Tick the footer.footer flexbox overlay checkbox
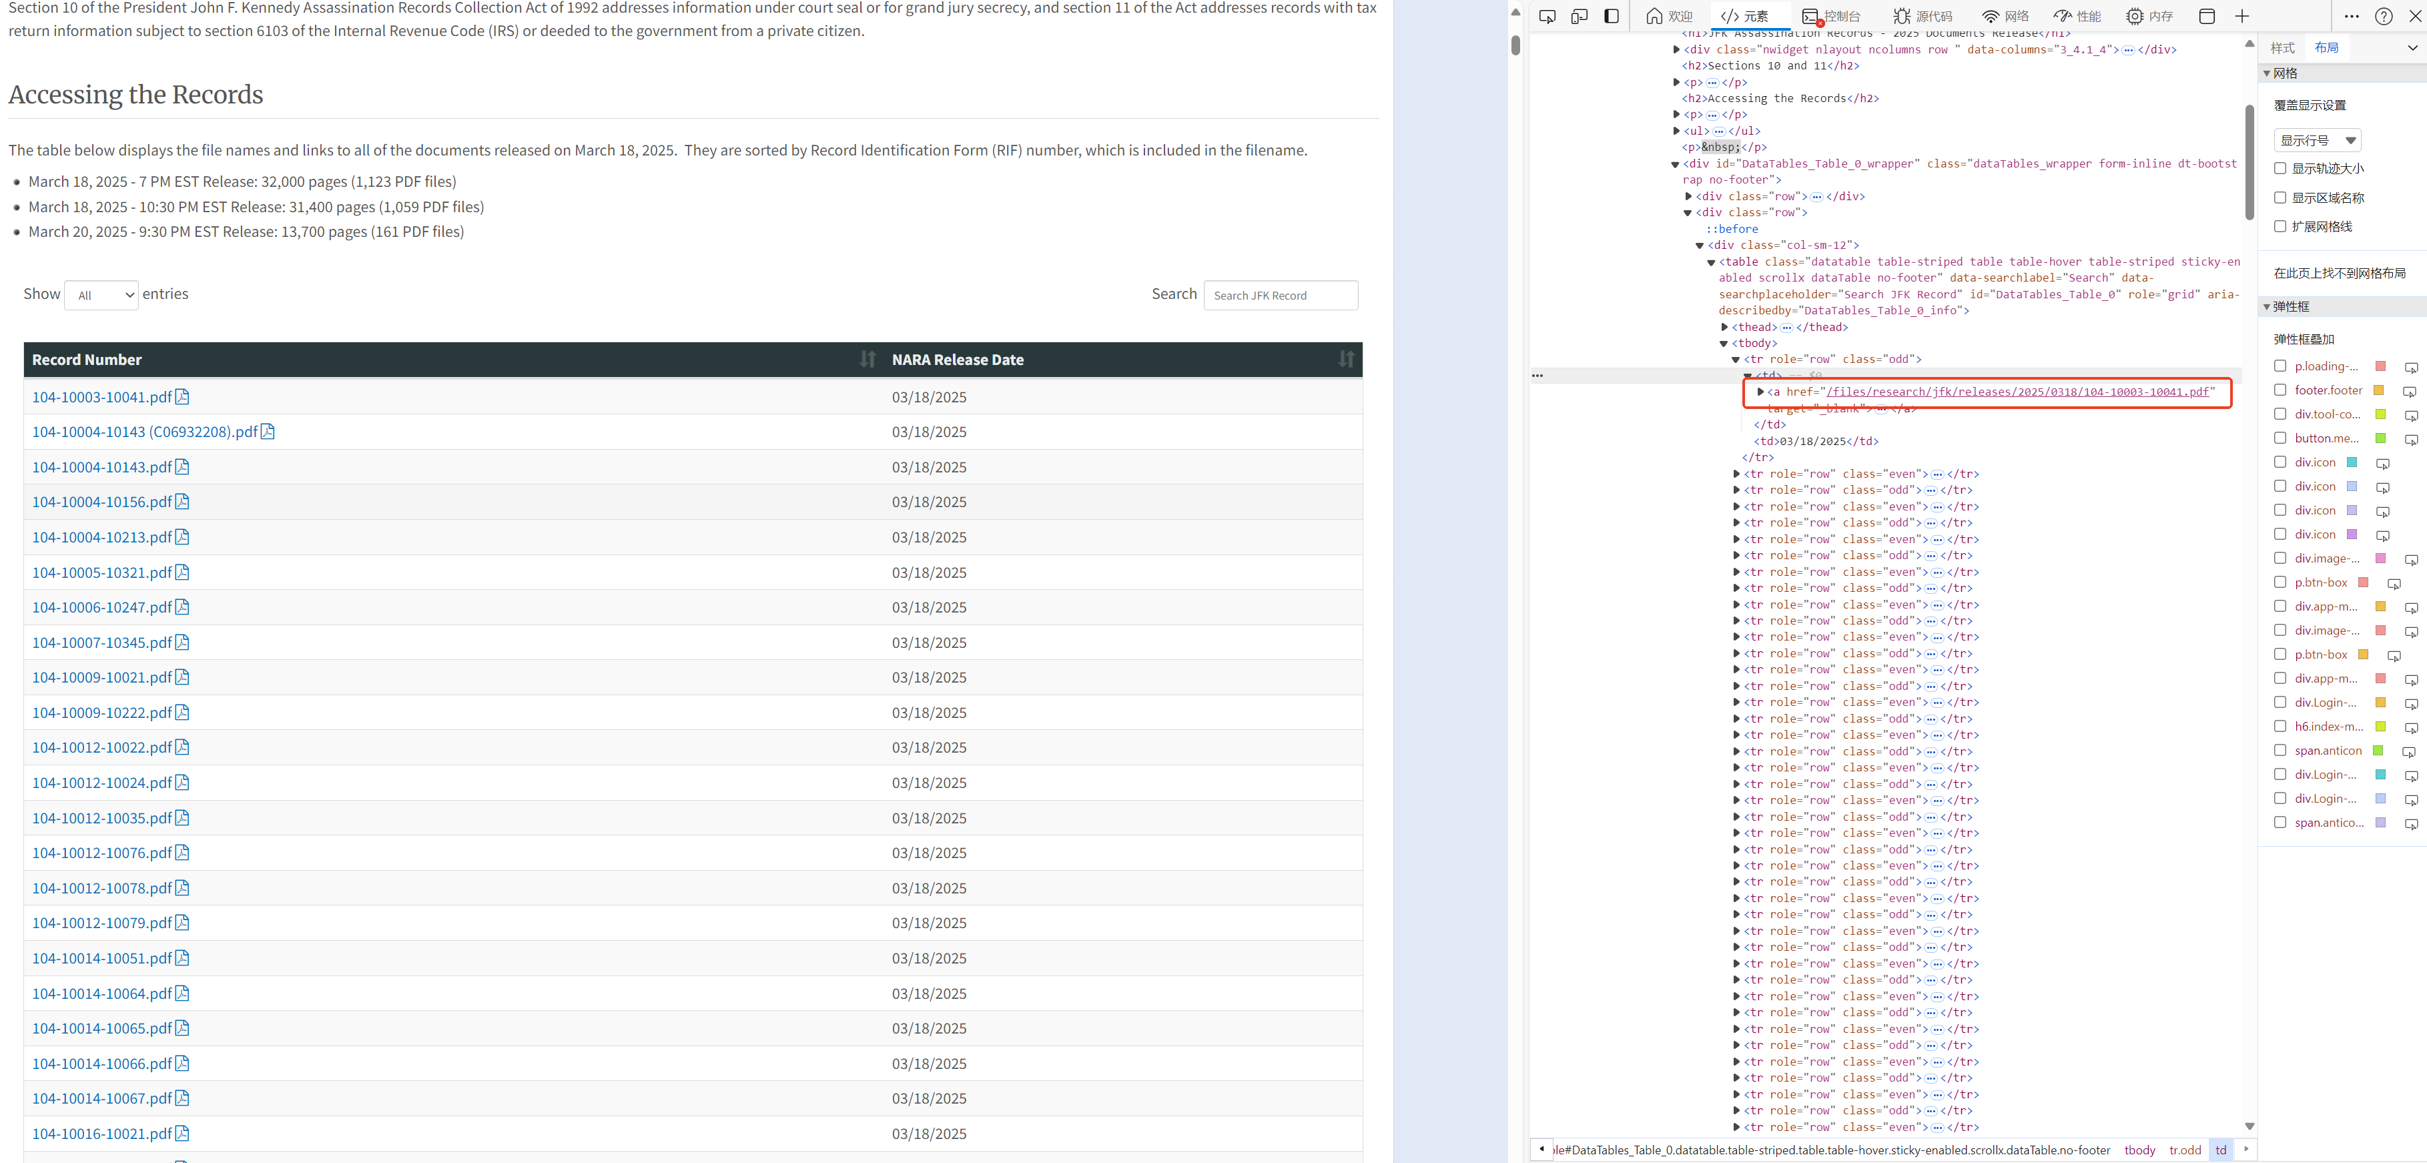Image resolution: width=2427 pixels, height=1163 pixels. click(x=2280, y=390)
